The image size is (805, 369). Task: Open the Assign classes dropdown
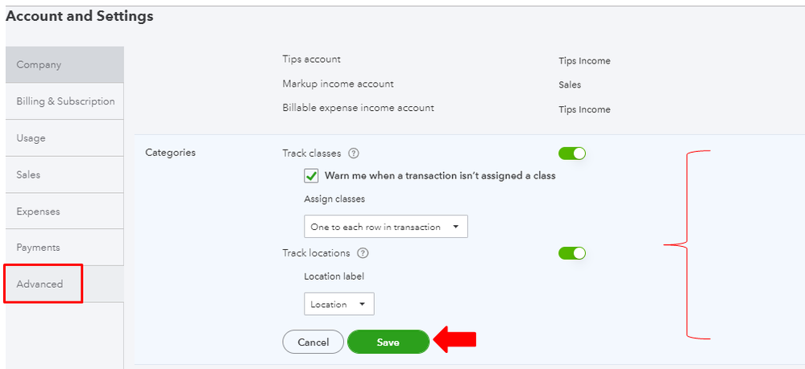(385, 227)
